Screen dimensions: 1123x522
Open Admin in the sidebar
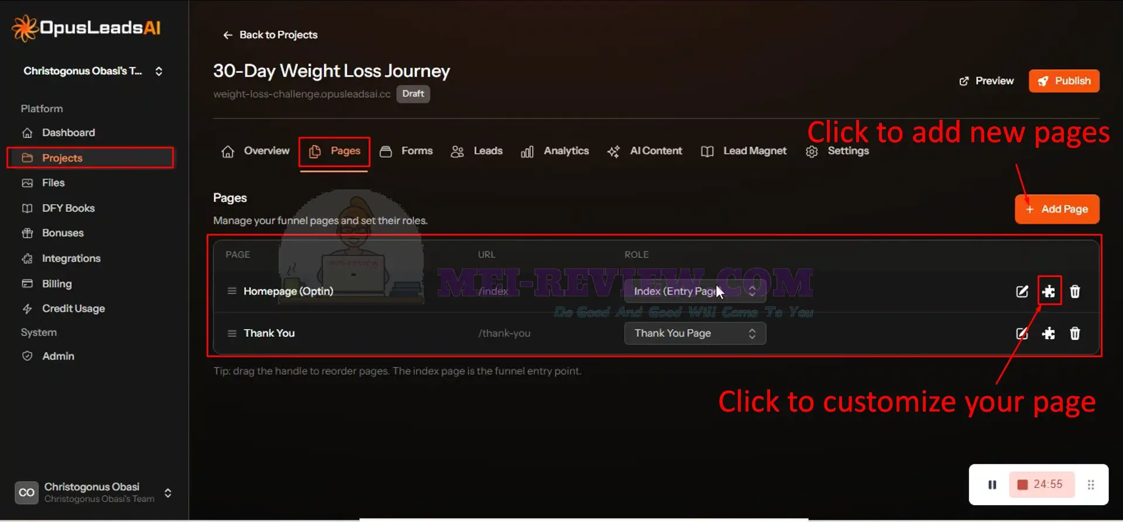(58, 356)
